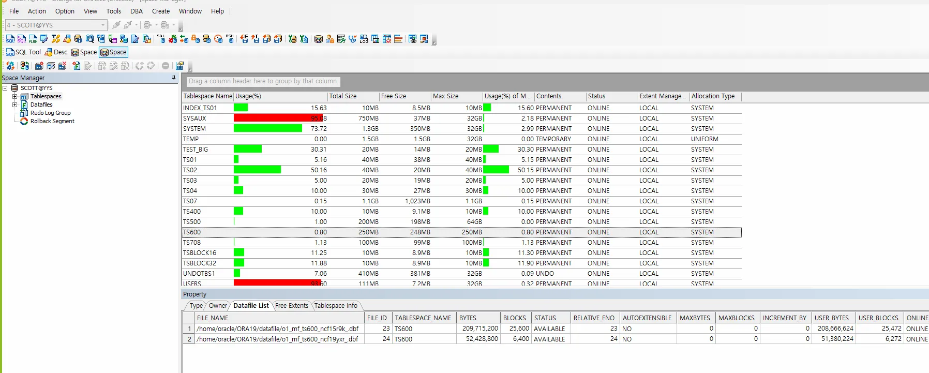
Task: Expand the Tablespaces tree node
Action: pos(14,96)
